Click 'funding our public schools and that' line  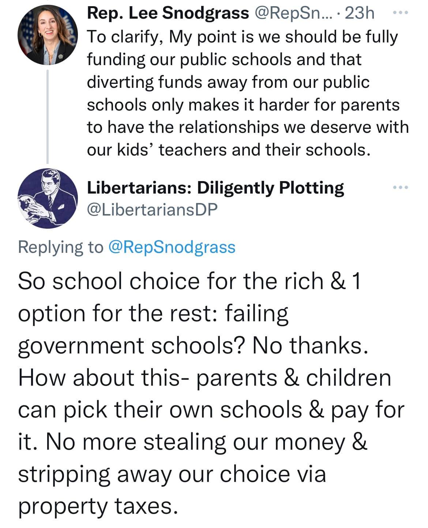click(224, 60)
